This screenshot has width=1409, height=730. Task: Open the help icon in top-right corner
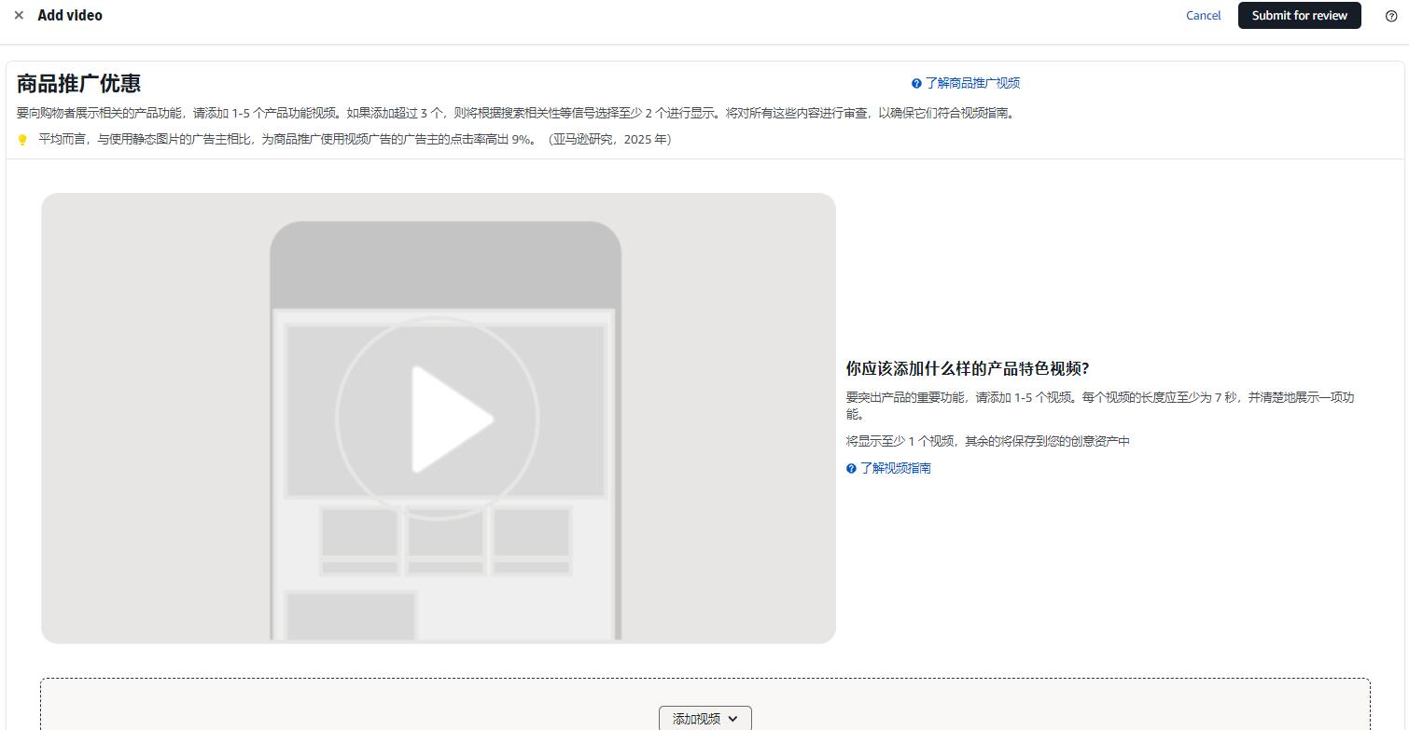1391,16
